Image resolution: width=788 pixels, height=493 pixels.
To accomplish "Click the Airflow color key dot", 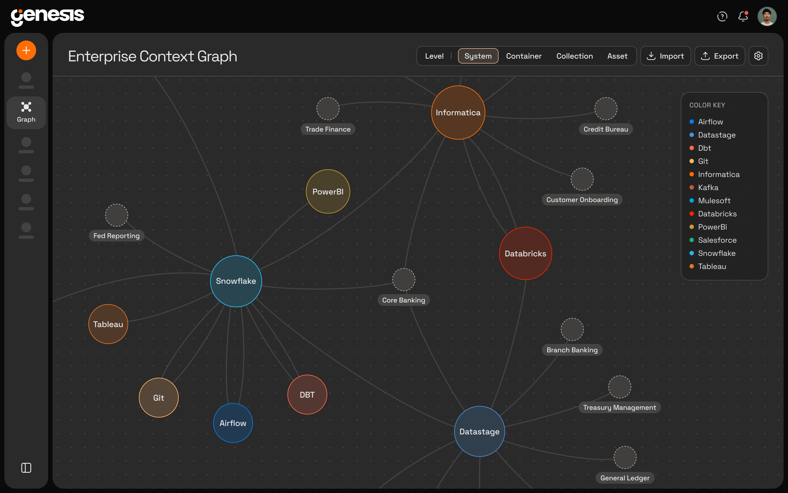I will tap(692, 122).
